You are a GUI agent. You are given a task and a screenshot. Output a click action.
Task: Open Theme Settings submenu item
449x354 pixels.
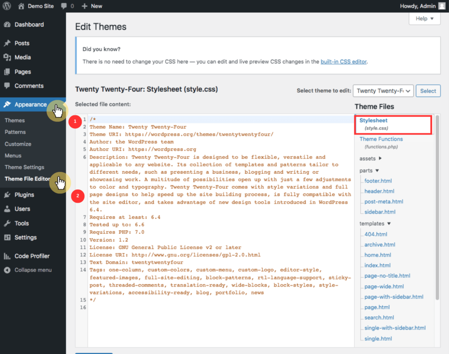coord(25,167)
